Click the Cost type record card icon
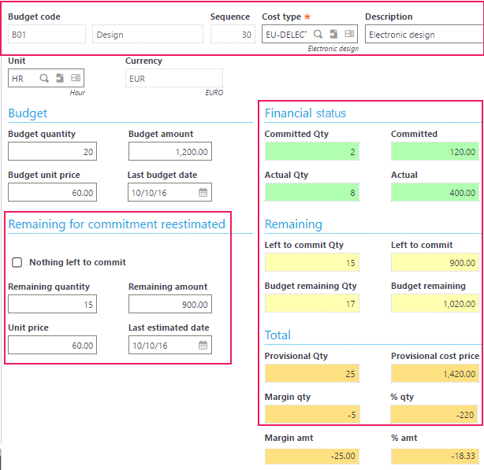 click(x=349, y=34)
